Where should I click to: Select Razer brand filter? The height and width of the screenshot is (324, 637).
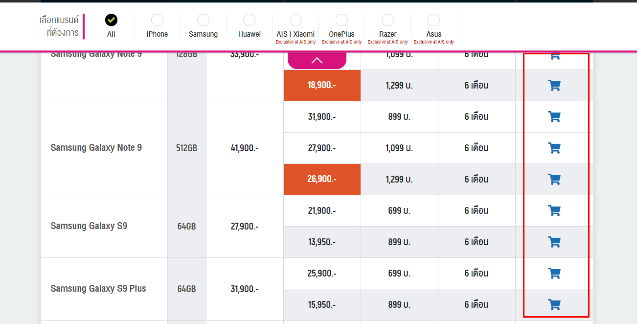(387, 20)
